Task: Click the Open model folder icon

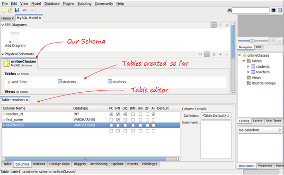Action: click(10, 10)
